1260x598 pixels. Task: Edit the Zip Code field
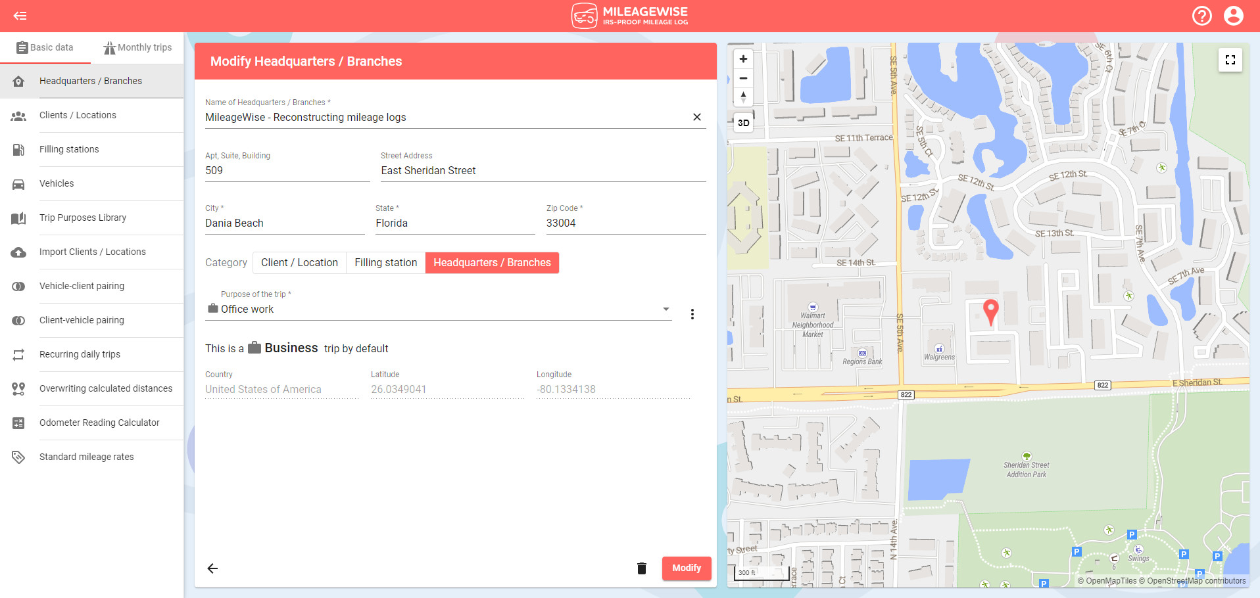(x=626, y=223)
